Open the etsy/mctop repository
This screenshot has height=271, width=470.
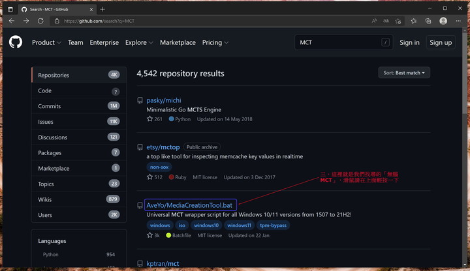coord(163,147)
